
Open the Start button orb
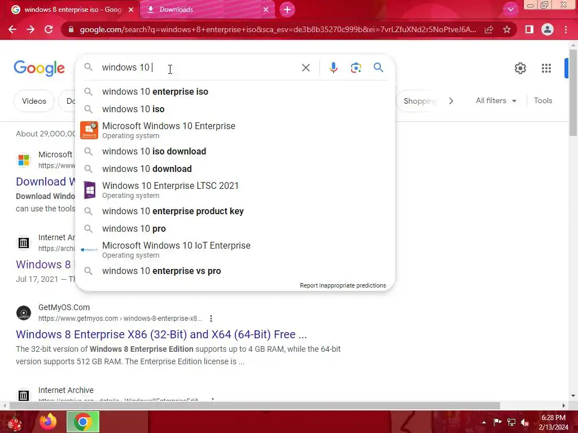coord(15,422)
